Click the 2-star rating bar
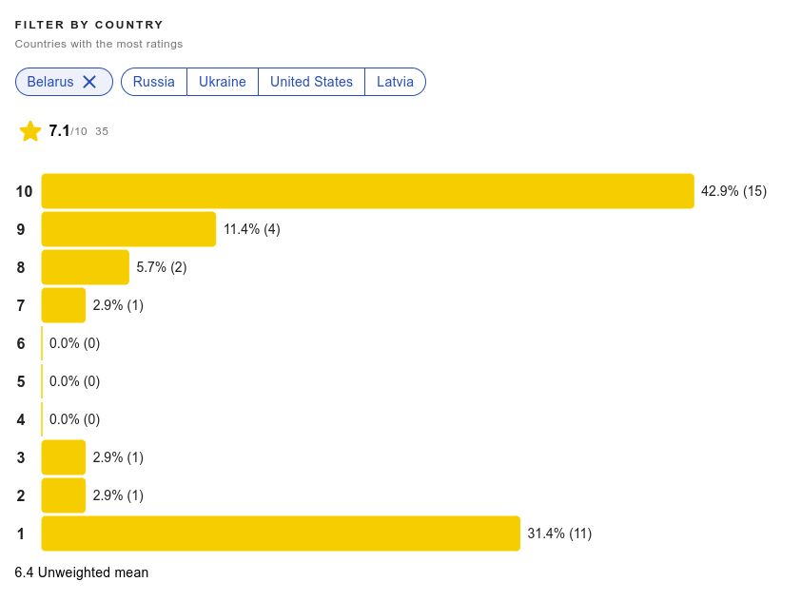Image resolution: width=801 pixels, height=601 pixels. (x=64, y=495)
